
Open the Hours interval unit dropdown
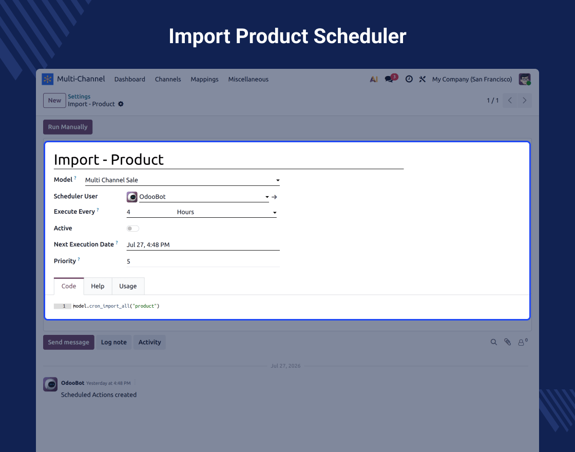pos(226,212)
